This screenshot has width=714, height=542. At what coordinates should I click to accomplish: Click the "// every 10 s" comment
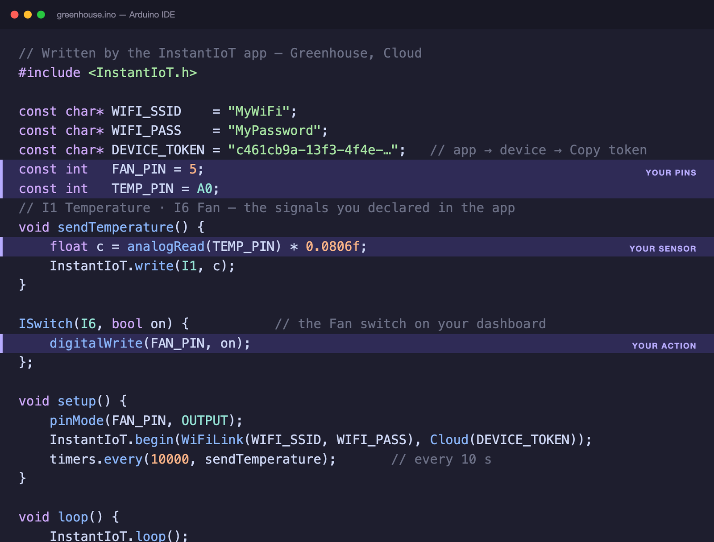[x=441, y=459]
